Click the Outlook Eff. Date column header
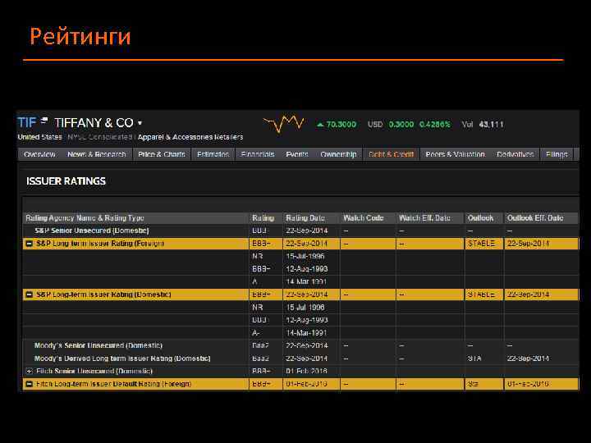This screenshot has width=591, height=443. [535, 218]
